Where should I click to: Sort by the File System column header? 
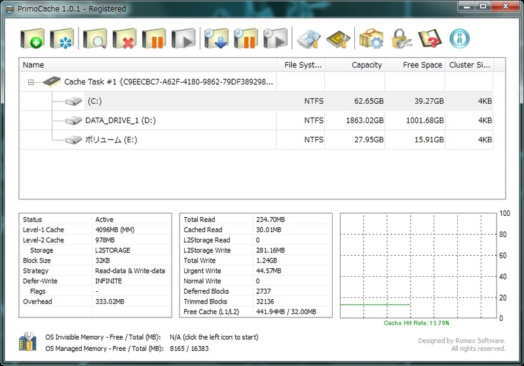click(301, 65)
